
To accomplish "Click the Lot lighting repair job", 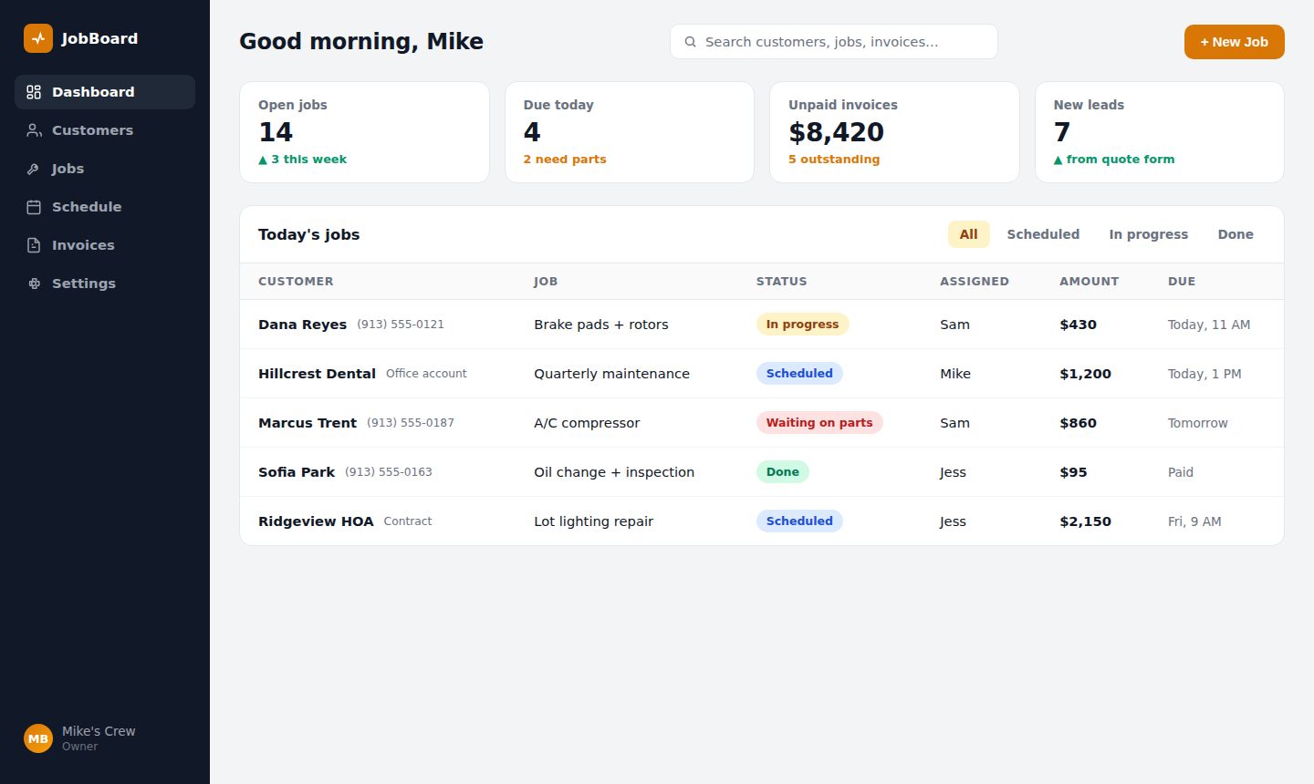I will tap(593, 521).
